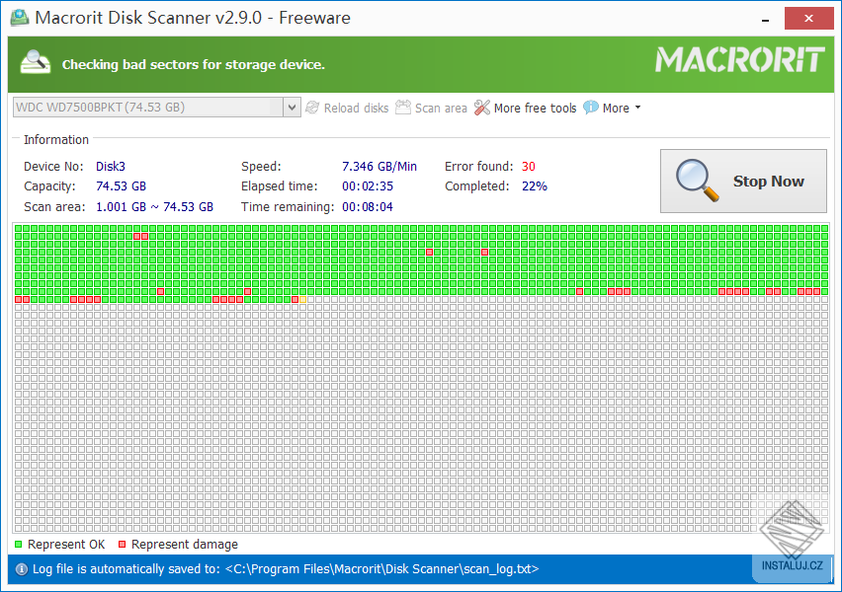The image size is (842, 592).
Task: Expand the More menu arrow
Action: [638, 108]
